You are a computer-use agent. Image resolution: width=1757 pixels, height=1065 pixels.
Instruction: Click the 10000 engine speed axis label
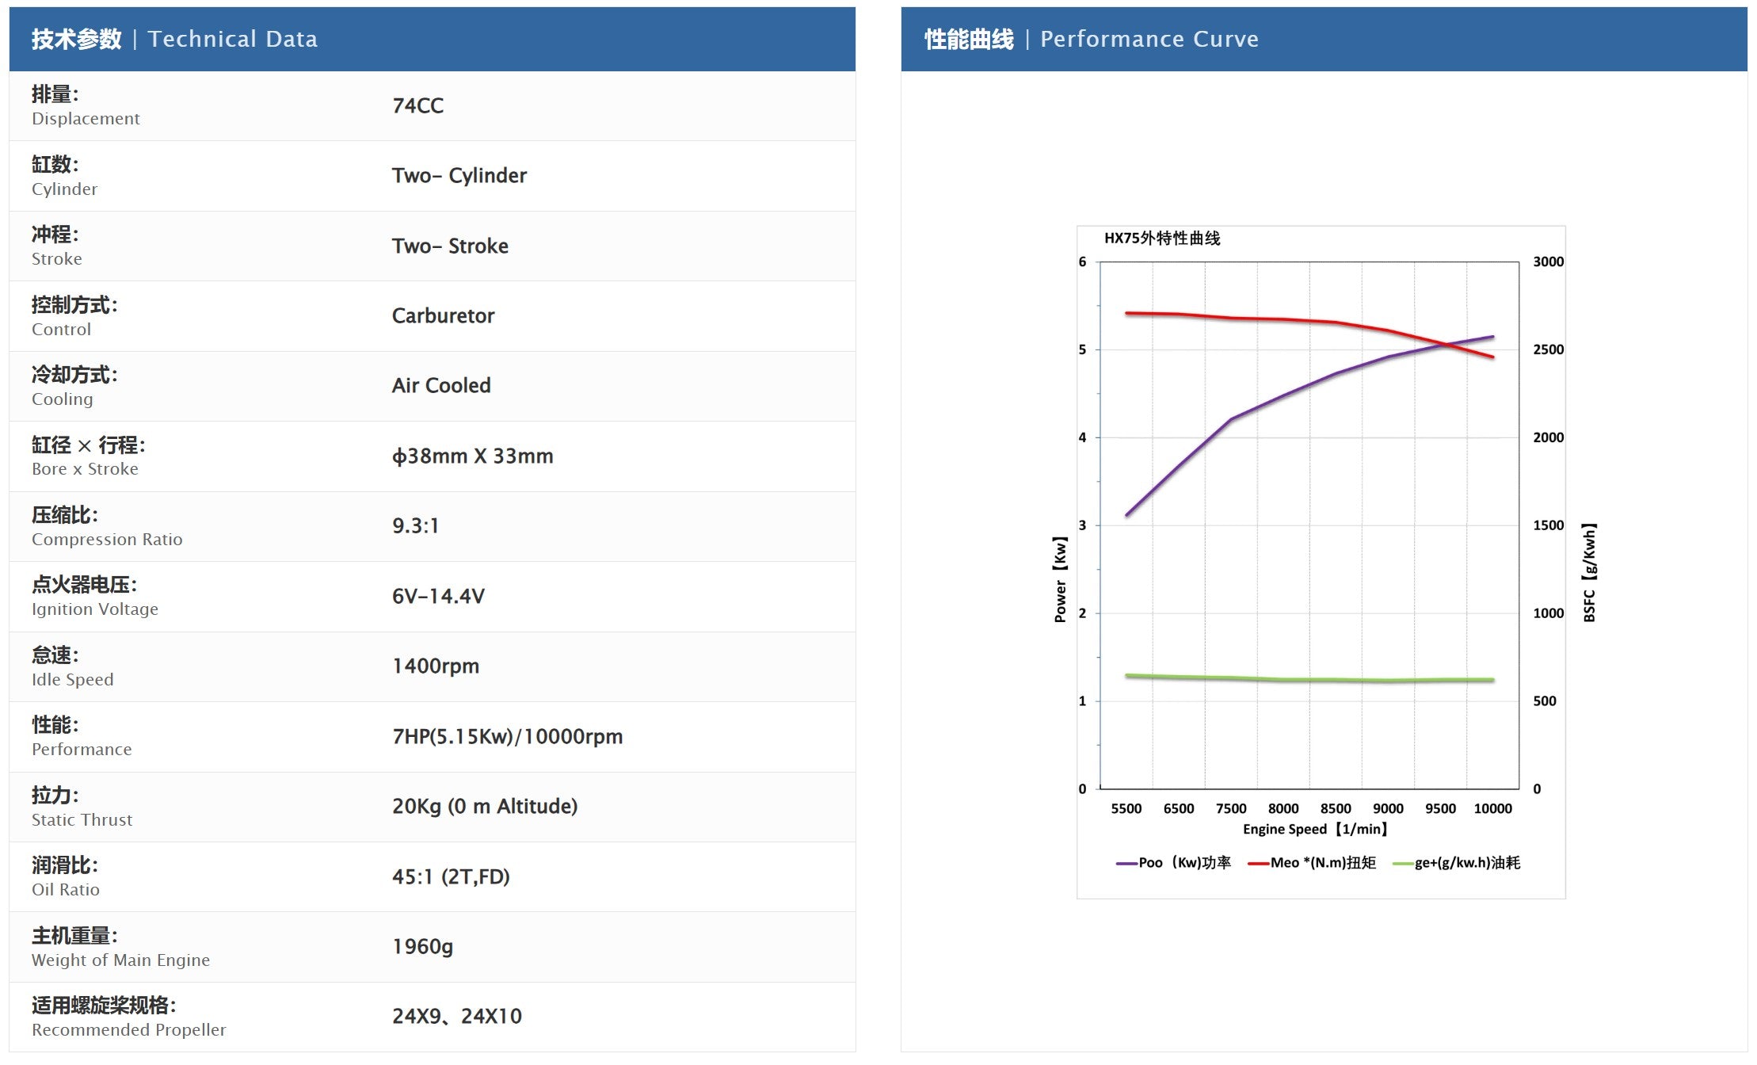[1492, 808]
